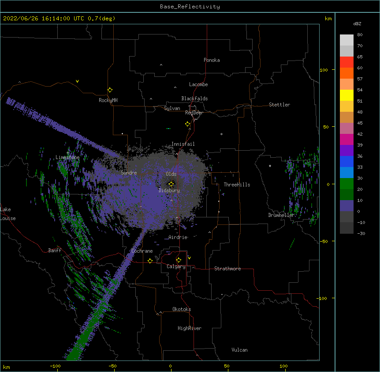Screen dimensions: 380x372
Task: Click the HighRiver town label
Action: 190,328
